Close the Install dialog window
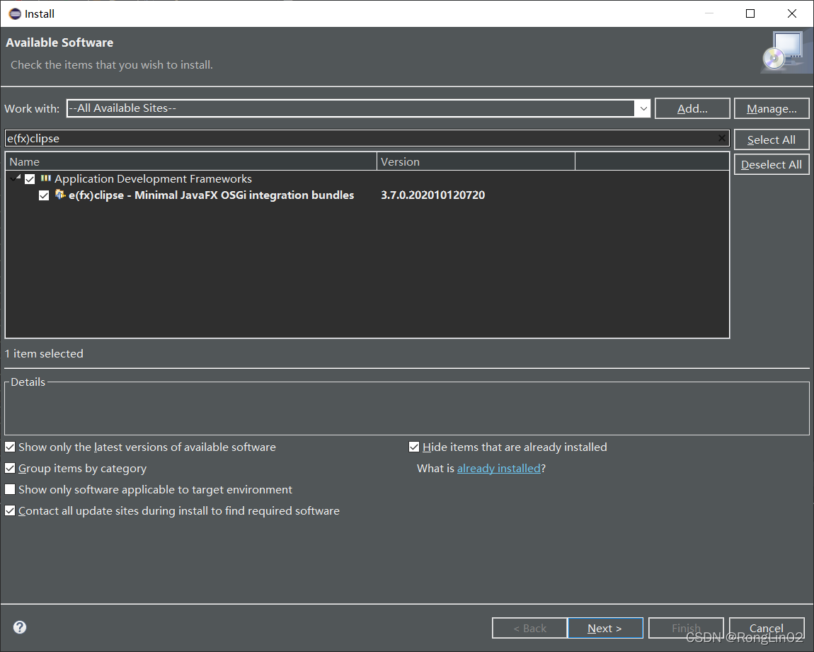This screenshot has width=814, height=652. tap(791, 13)
